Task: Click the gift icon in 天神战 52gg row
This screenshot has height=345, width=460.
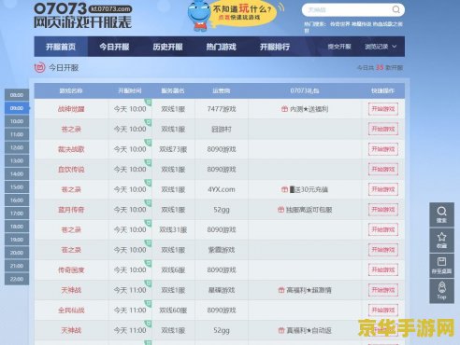Action: tap(281, 330)
